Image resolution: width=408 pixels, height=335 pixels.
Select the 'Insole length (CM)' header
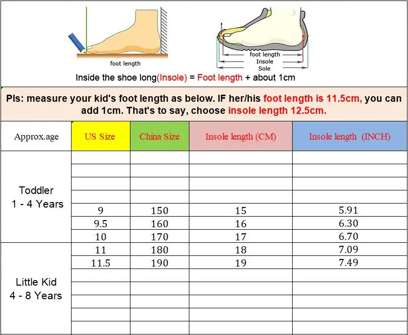pyautogui.click(x=241, y=136)
